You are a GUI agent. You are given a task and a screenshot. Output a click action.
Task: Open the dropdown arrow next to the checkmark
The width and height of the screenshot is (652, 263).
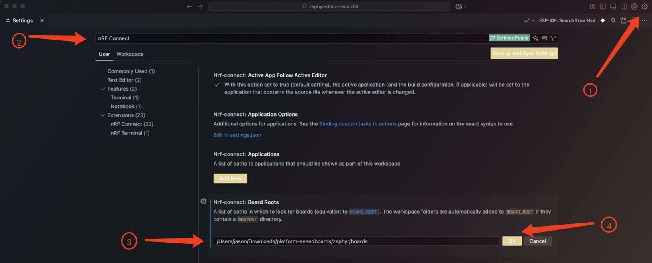533,20
